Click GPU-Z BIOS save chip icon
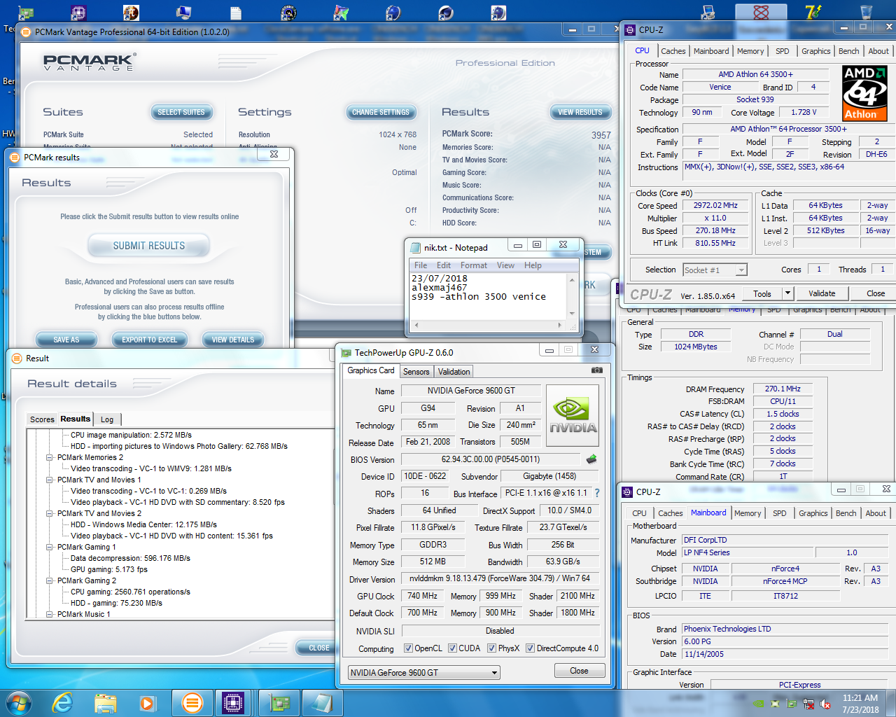The image size is (896, 717). pyautogui.click(x=591, y=459)
